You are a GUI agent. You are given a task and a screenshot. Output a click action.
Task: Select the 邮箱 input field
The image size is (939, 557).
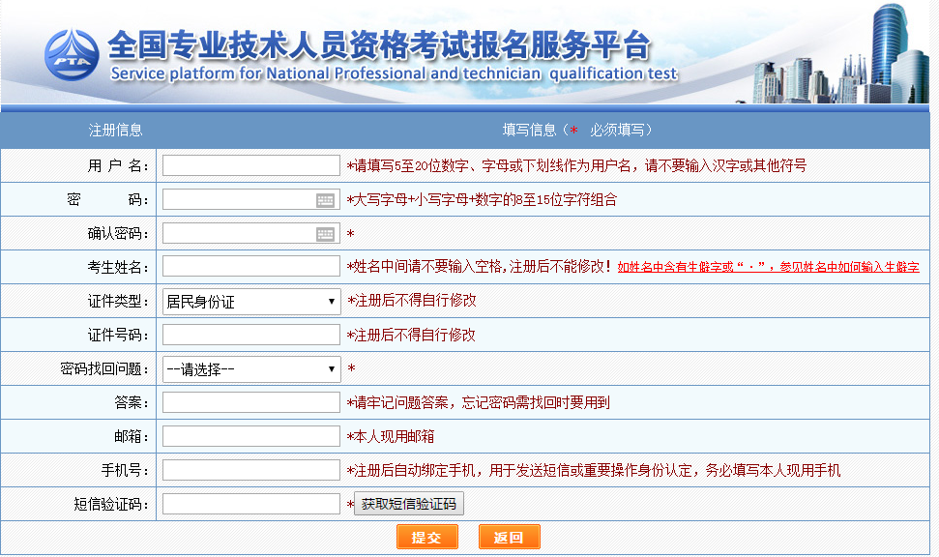250,436
